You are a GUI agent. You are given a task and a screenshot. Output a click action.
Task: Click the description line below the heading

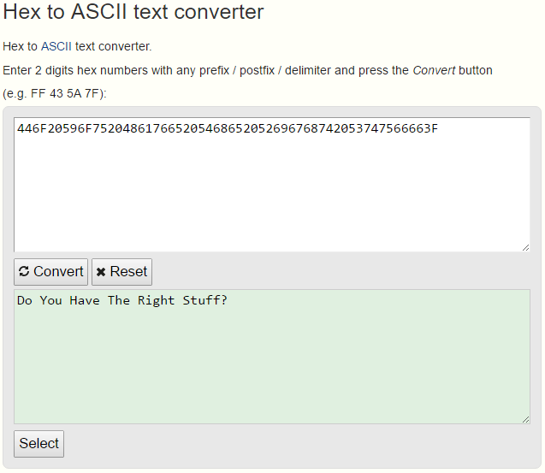77,46
